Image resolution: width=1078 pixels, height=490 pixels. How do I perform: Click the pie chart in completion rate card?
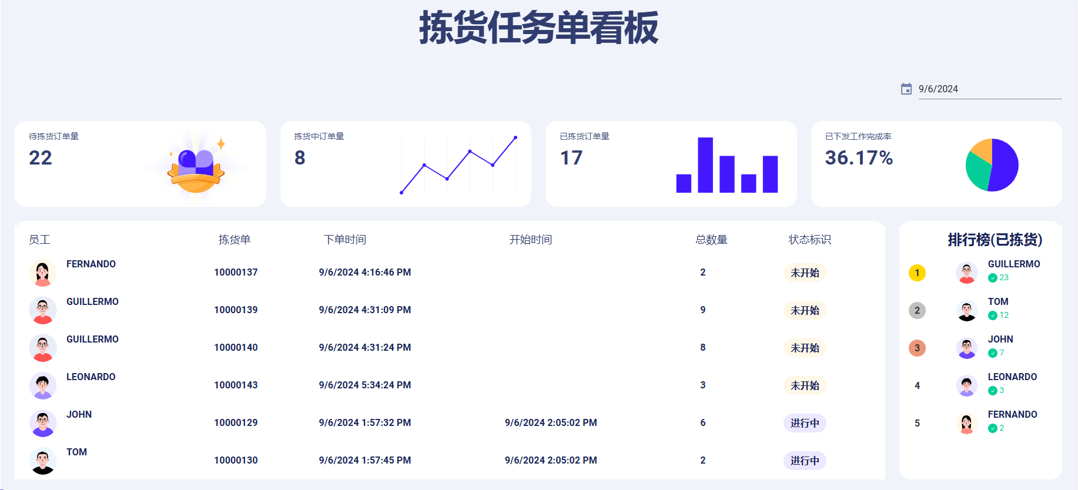pyautogui.click(x=992, y=165)
